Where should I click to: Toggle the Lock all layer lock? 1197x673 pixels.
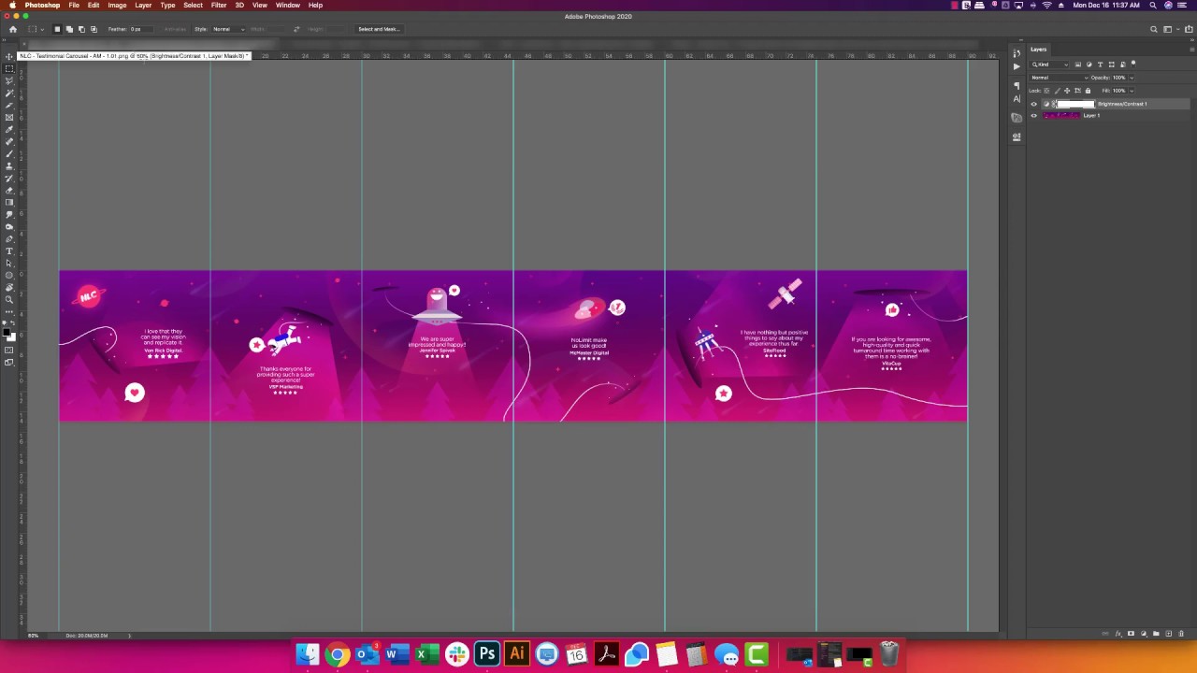tap(1088, 91)
